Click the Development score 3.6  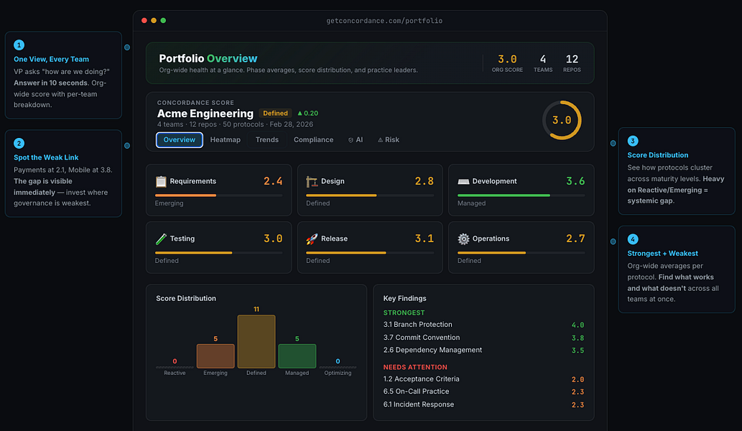[x=575, y=181]
